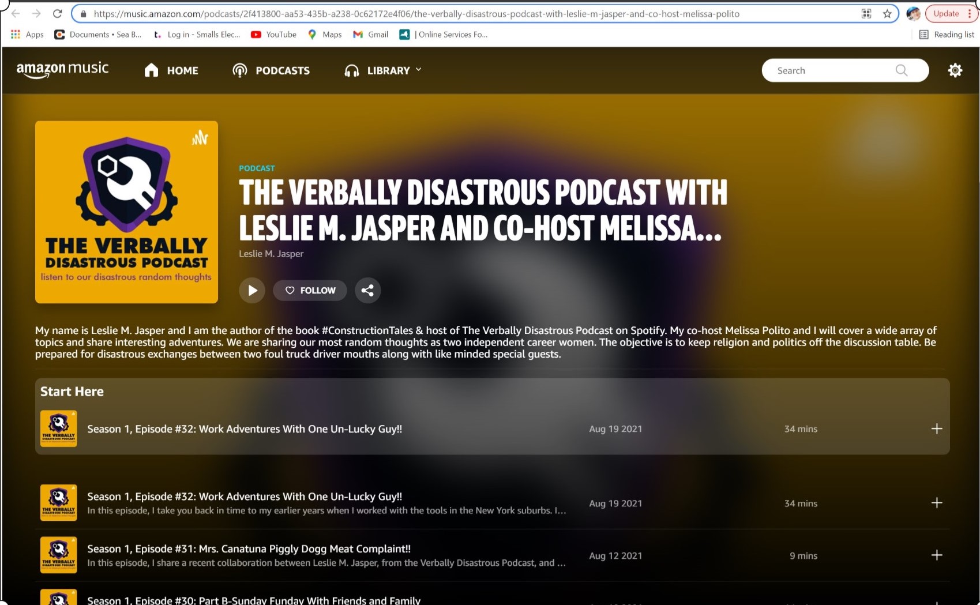Image resolution: width=980 pixels, height=605 pixels.
Task: Expand the Library dropdown menu
Action: point(383,70)
